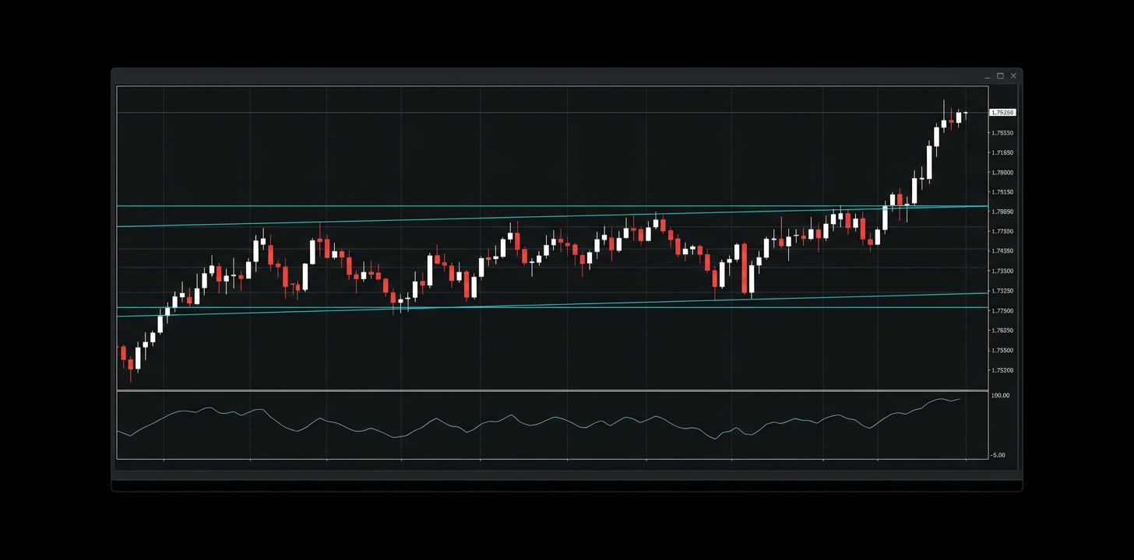This screenshot has height=560, width=1134.
Task: Maximize the chart window
Action: (1001, 76)
